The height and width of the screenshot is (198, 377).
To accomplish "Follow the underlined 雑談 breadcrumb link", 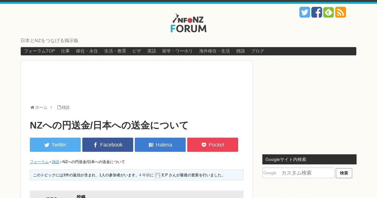I will (x=56, y=162).
